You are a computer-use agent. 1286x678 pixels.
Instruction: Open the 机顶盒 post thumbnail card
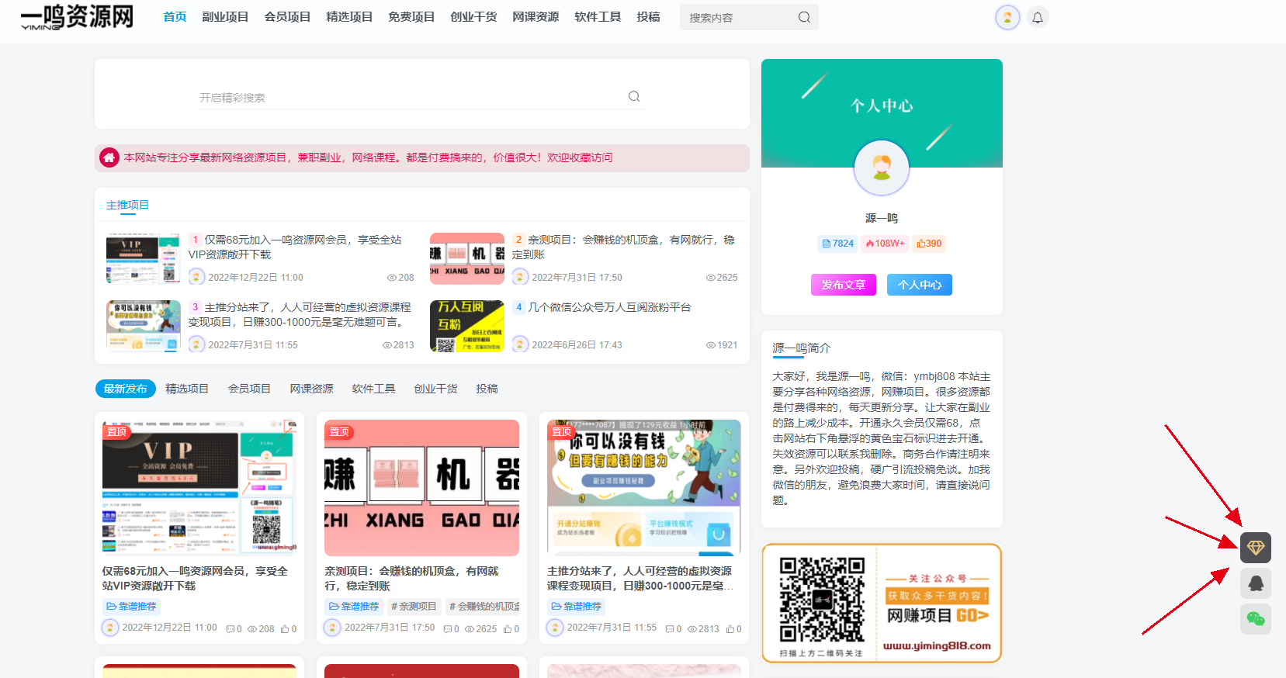pyautogui.click(x=421, y=488)
